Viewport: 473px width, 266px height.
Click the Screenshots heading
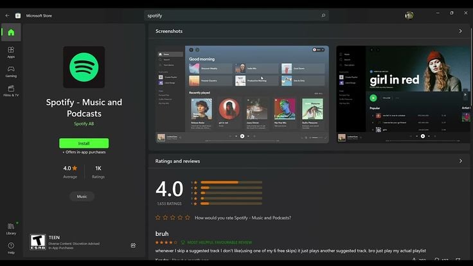coord(169,31)
